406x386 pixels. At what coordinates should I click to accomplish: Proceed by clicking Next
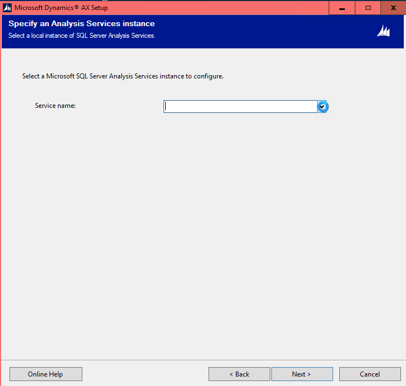(x=302, y=374)
